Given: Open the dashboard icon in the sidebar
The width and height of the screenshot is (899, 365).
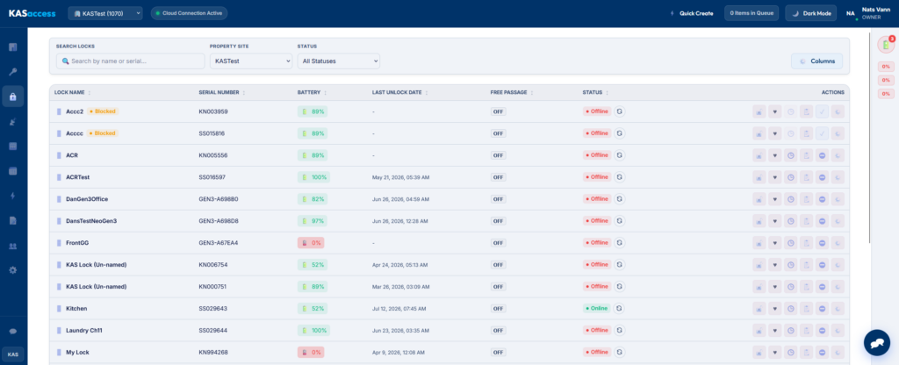Looking at the screenshot, I should [x=12, y=47].
